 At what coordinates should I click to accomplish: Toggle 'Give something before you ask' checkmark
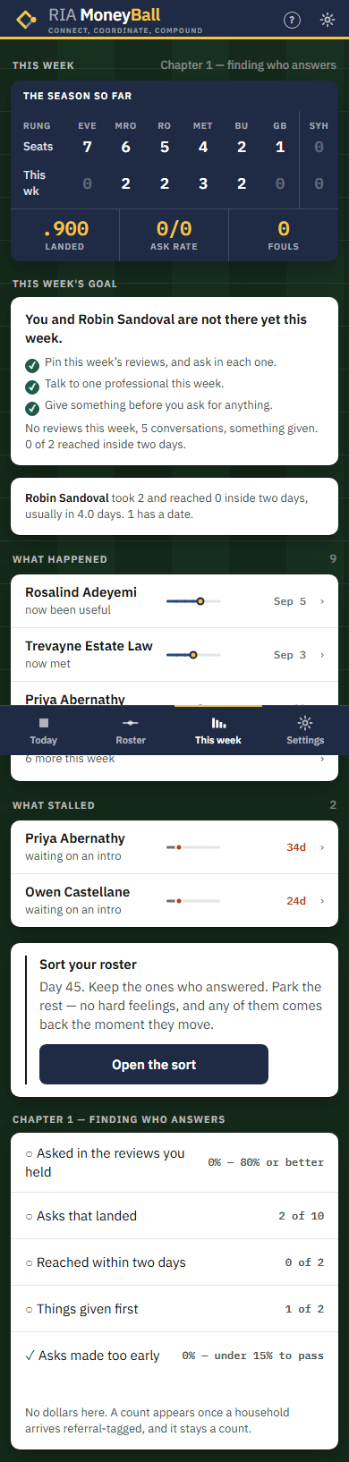(32, 407)
